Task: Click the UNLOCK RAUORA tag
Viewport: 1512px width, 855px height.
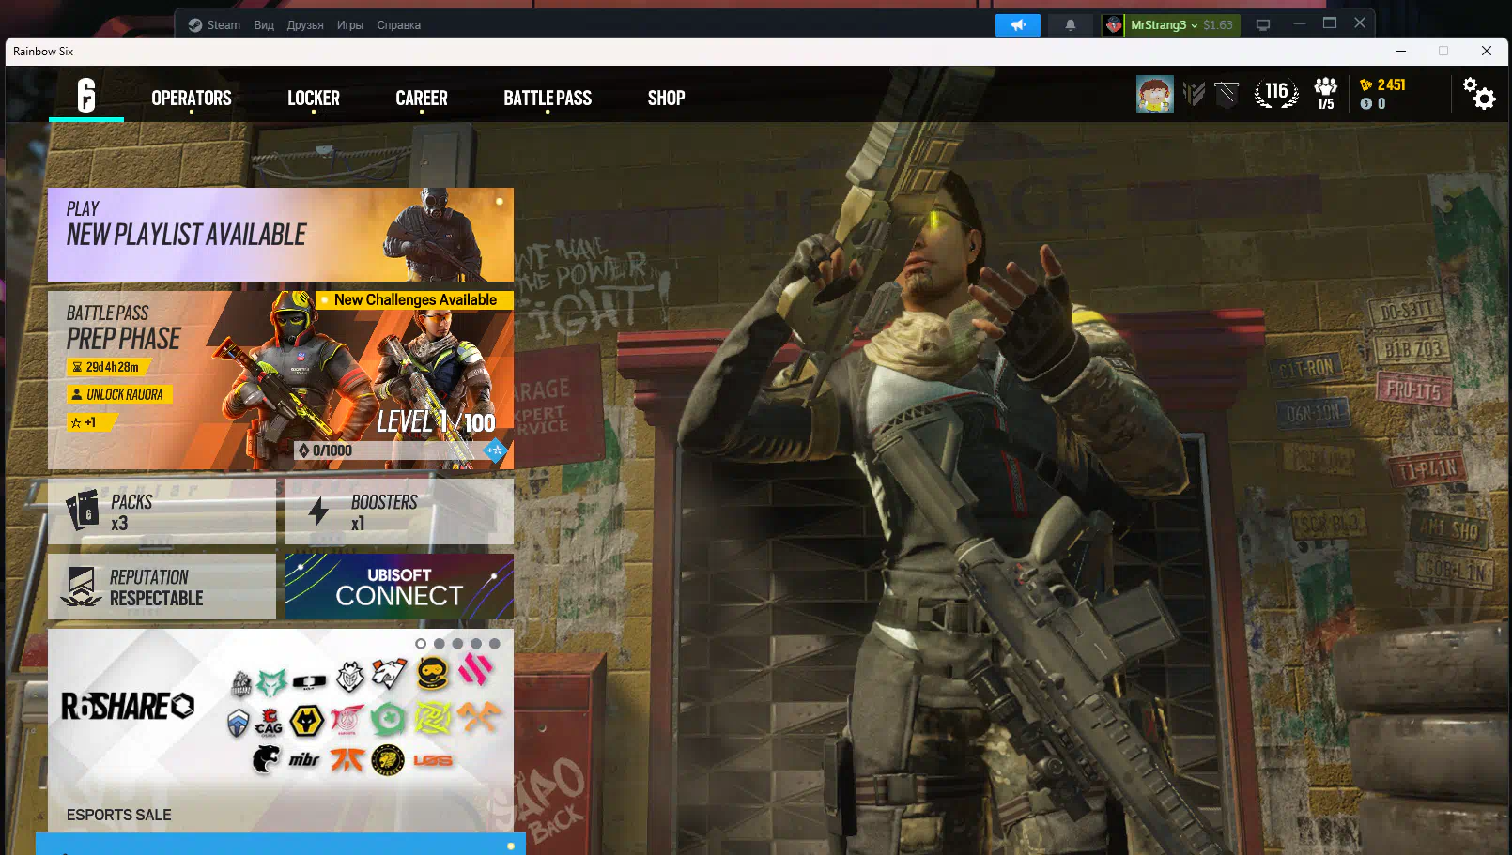Action: pyautogui.click(x=119, y=394)
